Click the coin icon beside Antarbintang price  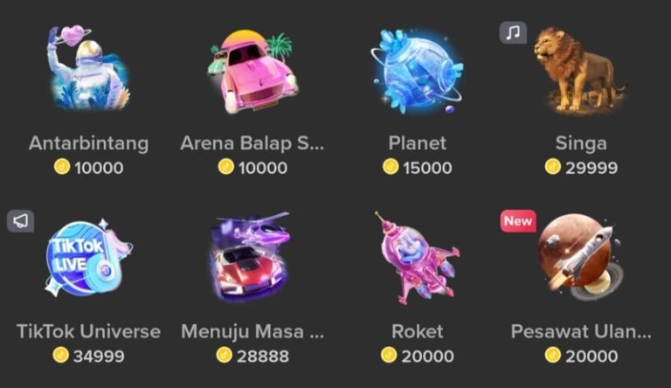(x=62, y=167)
